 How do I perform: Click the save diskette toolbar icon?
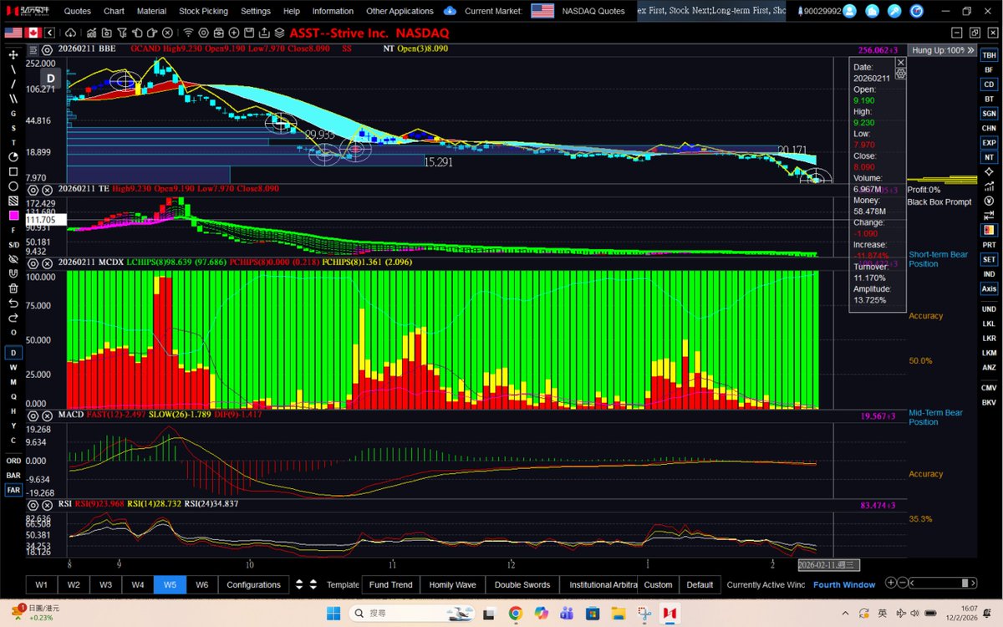pyautogui.click(x=249, y=33)
